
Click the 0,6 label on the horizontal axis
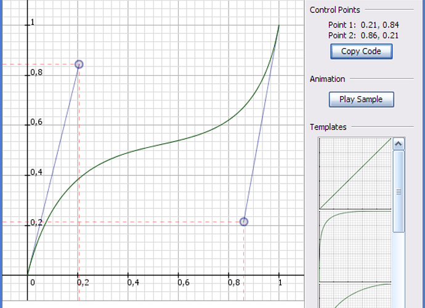[184, 283]
